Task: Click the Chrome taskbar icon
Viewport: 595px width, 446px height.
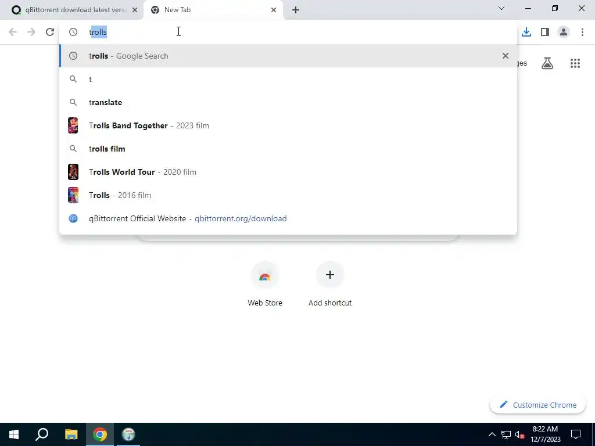Action: tap(100, 434)
